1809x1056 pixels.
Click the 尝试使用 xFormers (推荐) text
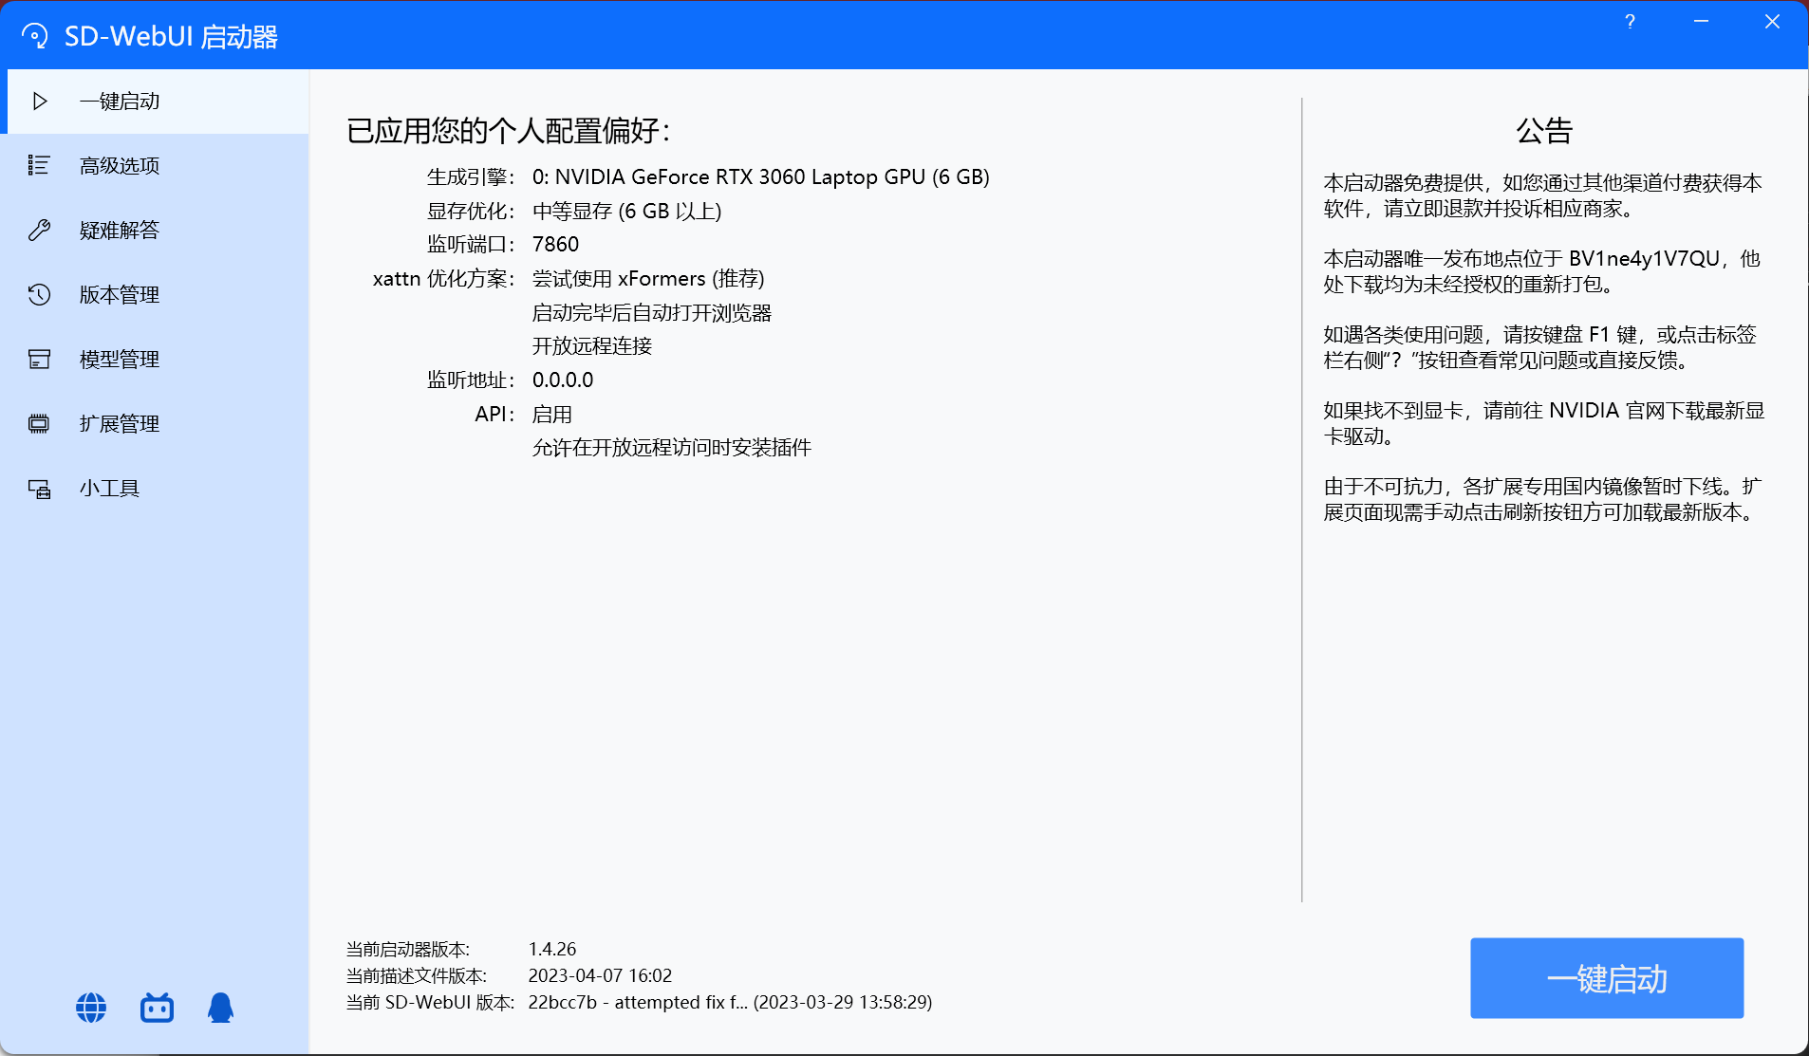pyautogui.click(x=648, y=279)
